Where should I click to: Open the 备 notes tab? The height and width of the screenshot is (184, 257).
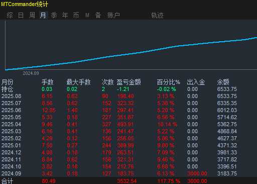click(x=98, y=15)
